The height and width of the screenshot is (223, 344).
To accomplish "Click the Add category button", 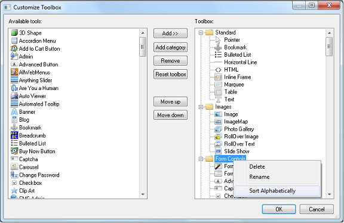I will (x=170, y=47).
